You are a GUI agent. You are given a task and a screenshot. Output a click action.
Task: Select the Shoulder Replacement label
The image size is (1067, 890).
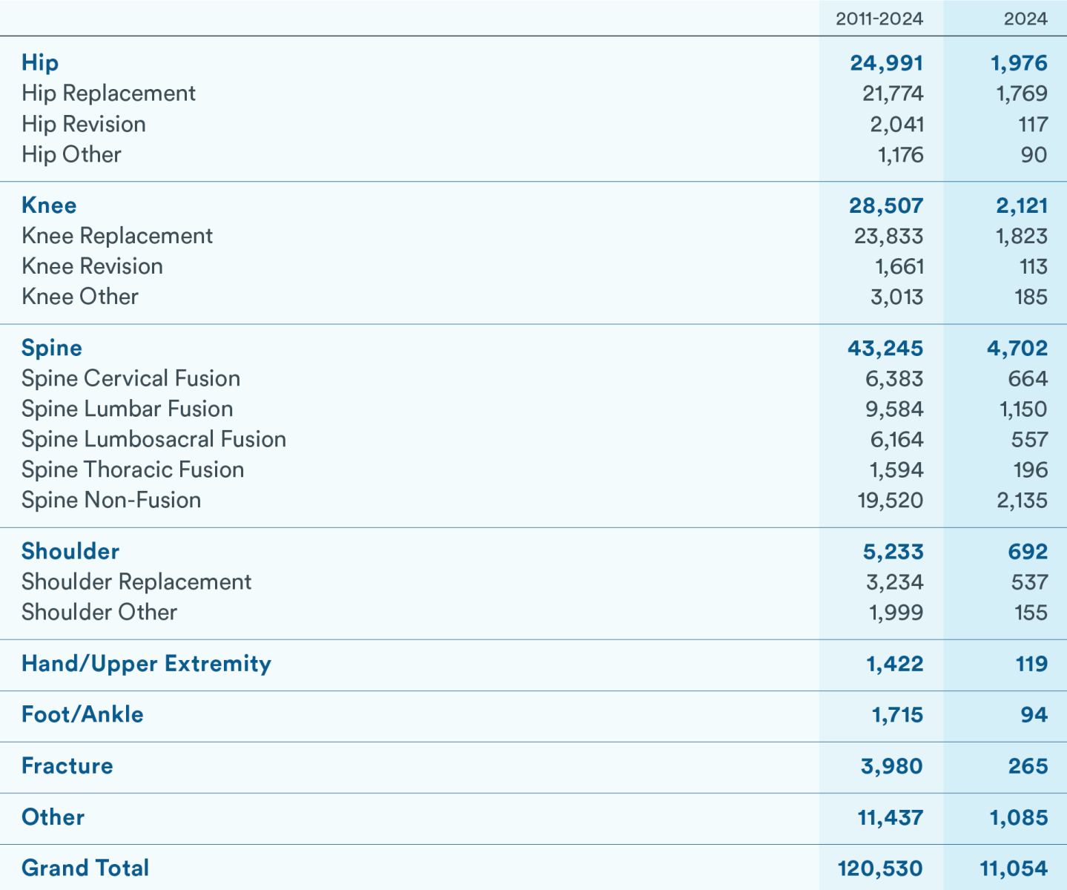tap(136, 581)
